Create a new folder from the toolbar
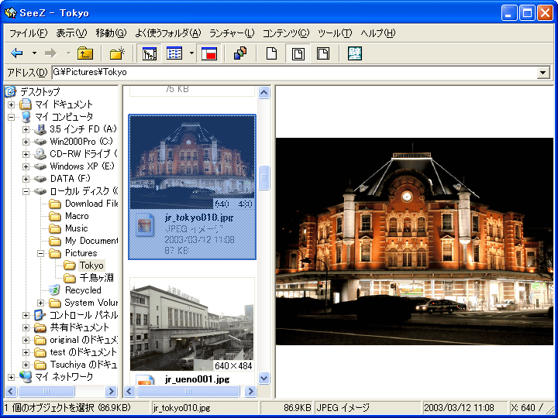The height and width of the screenshot is (418, 558). [x=117, y=53]
